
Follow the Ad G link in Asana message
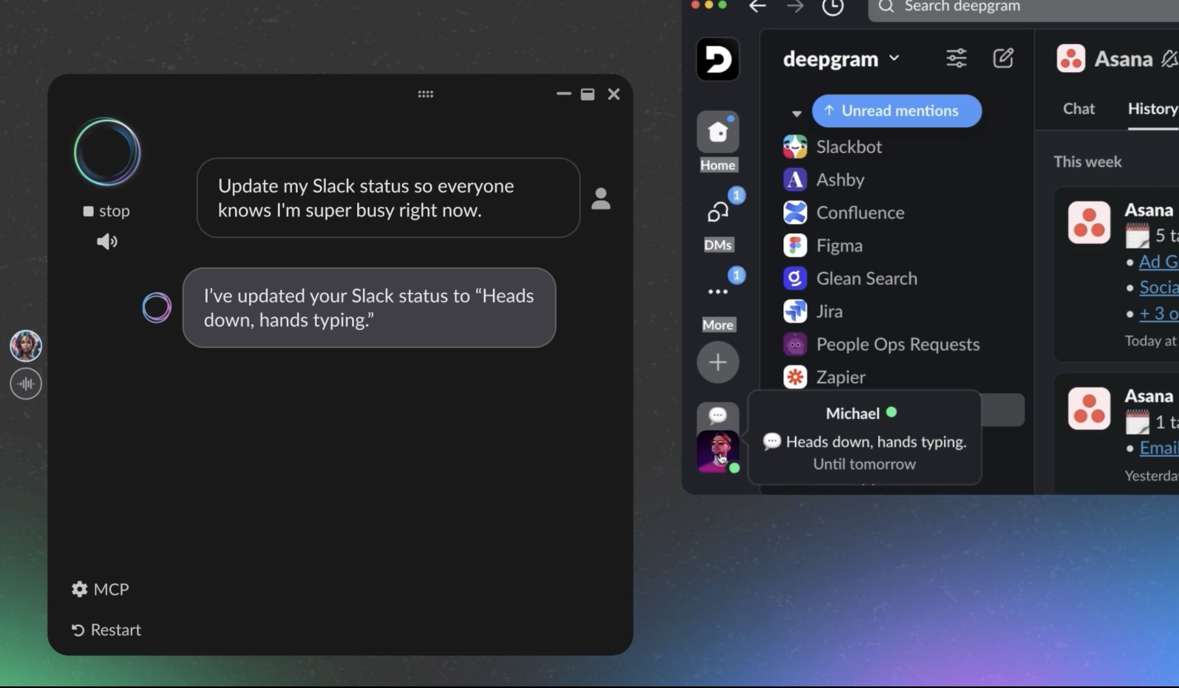point(1158,262)
